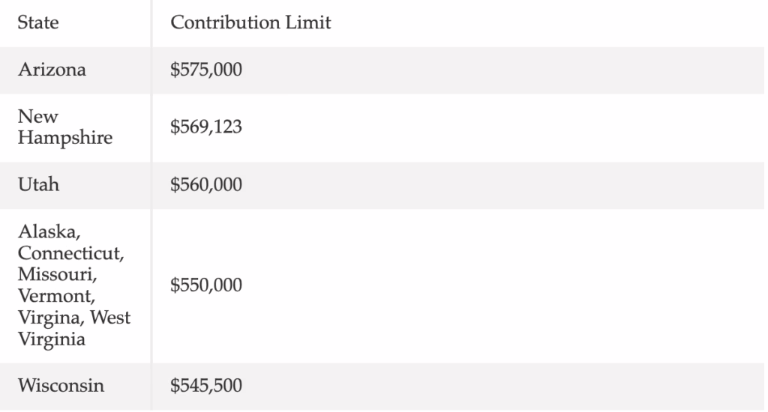Click the $545,500 limit value
The width and height of the screenshot is (768, 412).
(206, 387)
